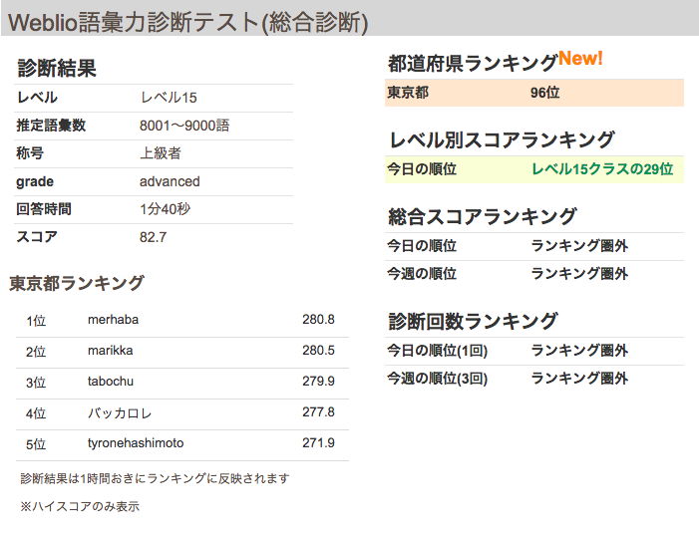
Task: Click 今日の順位 under 総合スコアランキング
Action: click(x=422, y=246)
